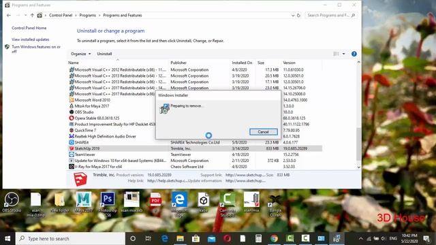This screenshot has height=245, width=436.
Task: Click the Uninstall toolbar button
Action: (104, 54)
